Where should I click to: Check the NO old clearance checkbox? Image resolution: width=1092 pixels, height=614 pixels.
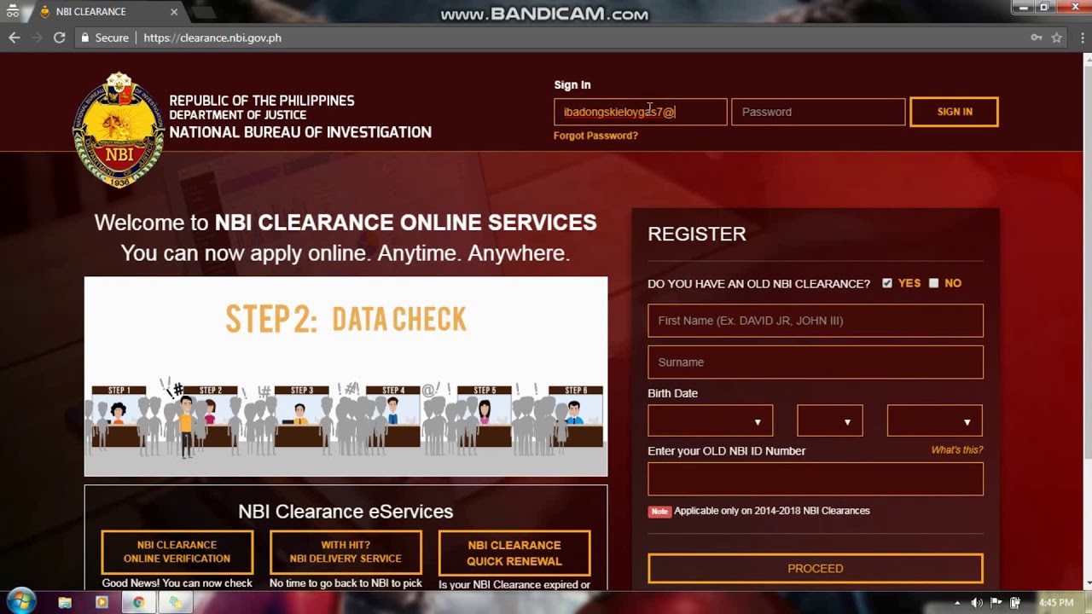[x=933, y=283]
